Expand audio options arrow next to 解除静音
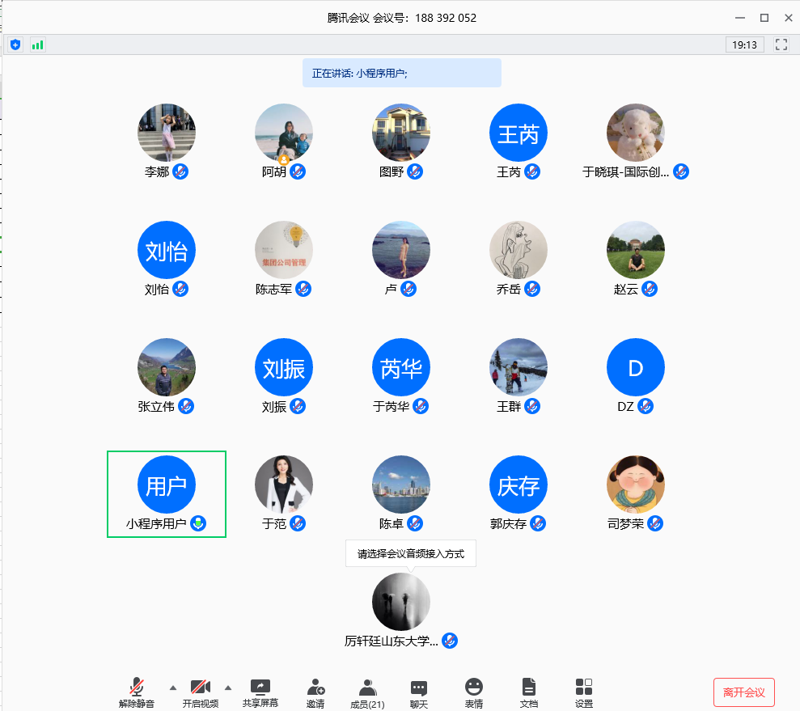This screenshot has height=711, width=800. click(x=173, y=688)
